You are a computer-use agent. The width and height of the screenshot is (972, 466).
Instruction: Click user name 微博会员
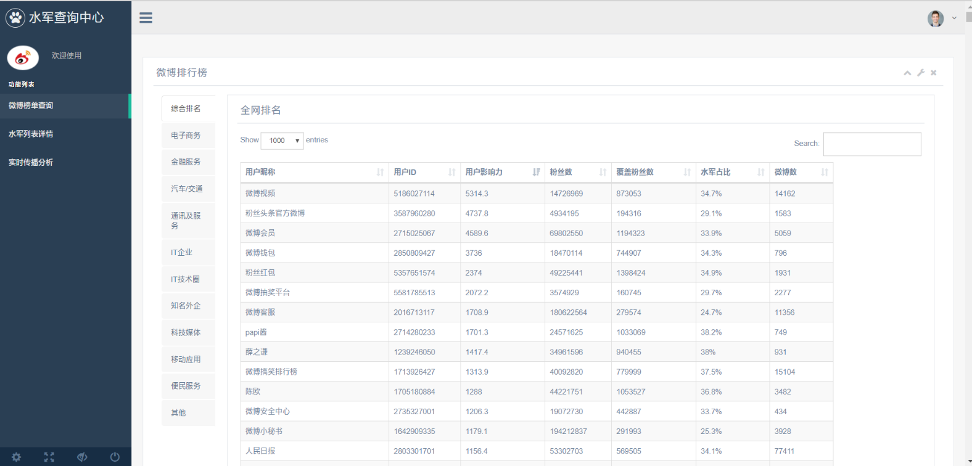260,233
